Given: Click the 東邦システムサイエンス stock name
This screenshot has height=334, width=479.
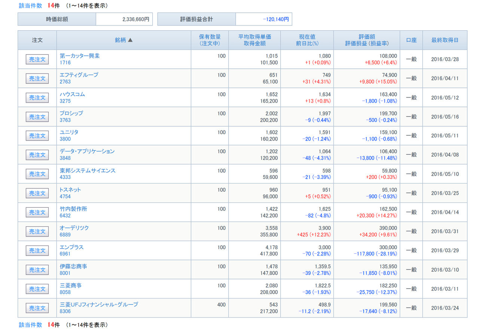Looking at the screenshot, I should click(88, 170).
